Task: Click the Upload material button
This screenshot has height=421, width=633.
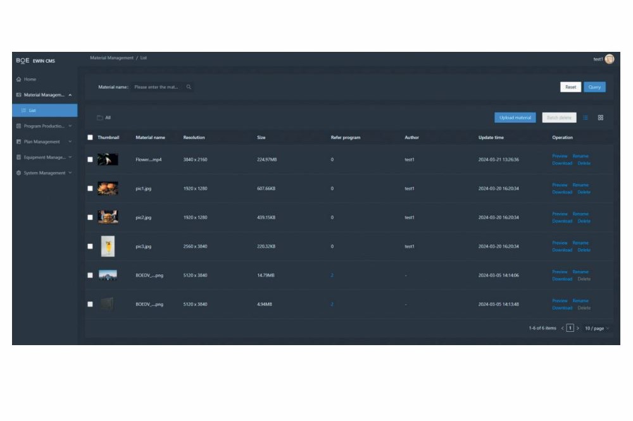Action: pos(515,118)
